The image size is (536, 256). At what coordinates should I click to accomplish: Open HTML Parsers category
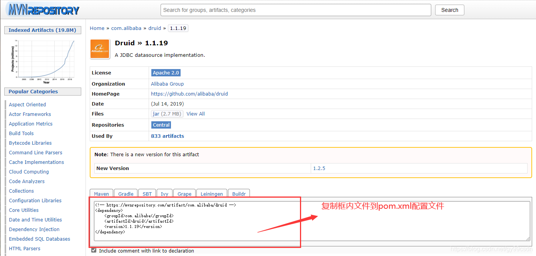[25, 248]
